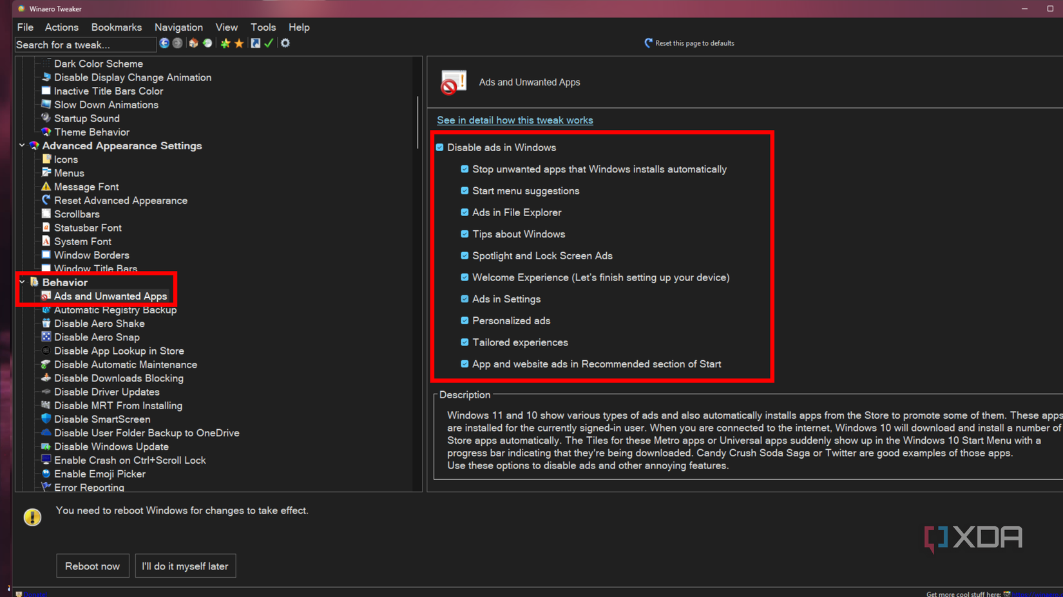Click the forward navigation arrow icon
The image size is (1063, 597).
pos(178,43)
